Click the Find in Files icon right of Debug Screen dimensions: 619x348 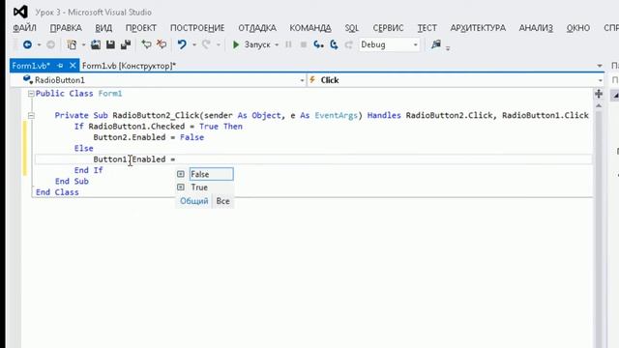436,44
